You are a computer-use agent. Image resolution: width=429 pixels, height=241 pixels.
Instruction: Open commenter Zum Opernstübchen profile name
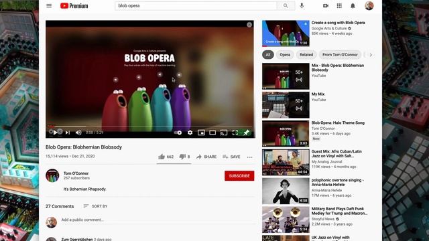coord(77,239)
